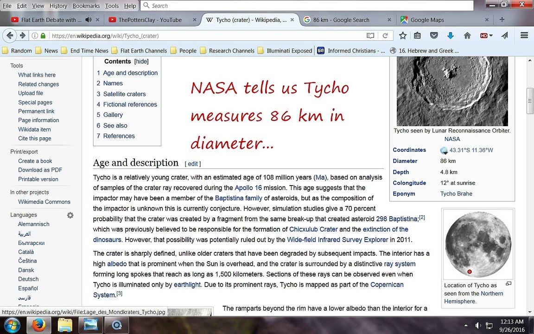Open the Tycho Lunar Reconnaissance Orbiter image
Image resolution: width=534 pixels, height=334 pixels.
(x=452, y=91)
